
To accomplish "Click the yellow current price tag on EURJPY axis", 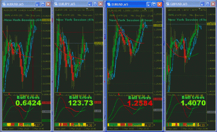I will pyautogui.click(x=99, y=43).
